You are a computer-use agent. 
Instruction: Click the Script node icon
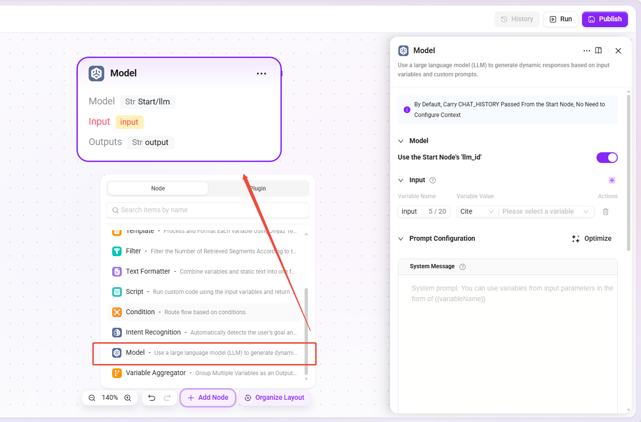pos(117,292)
